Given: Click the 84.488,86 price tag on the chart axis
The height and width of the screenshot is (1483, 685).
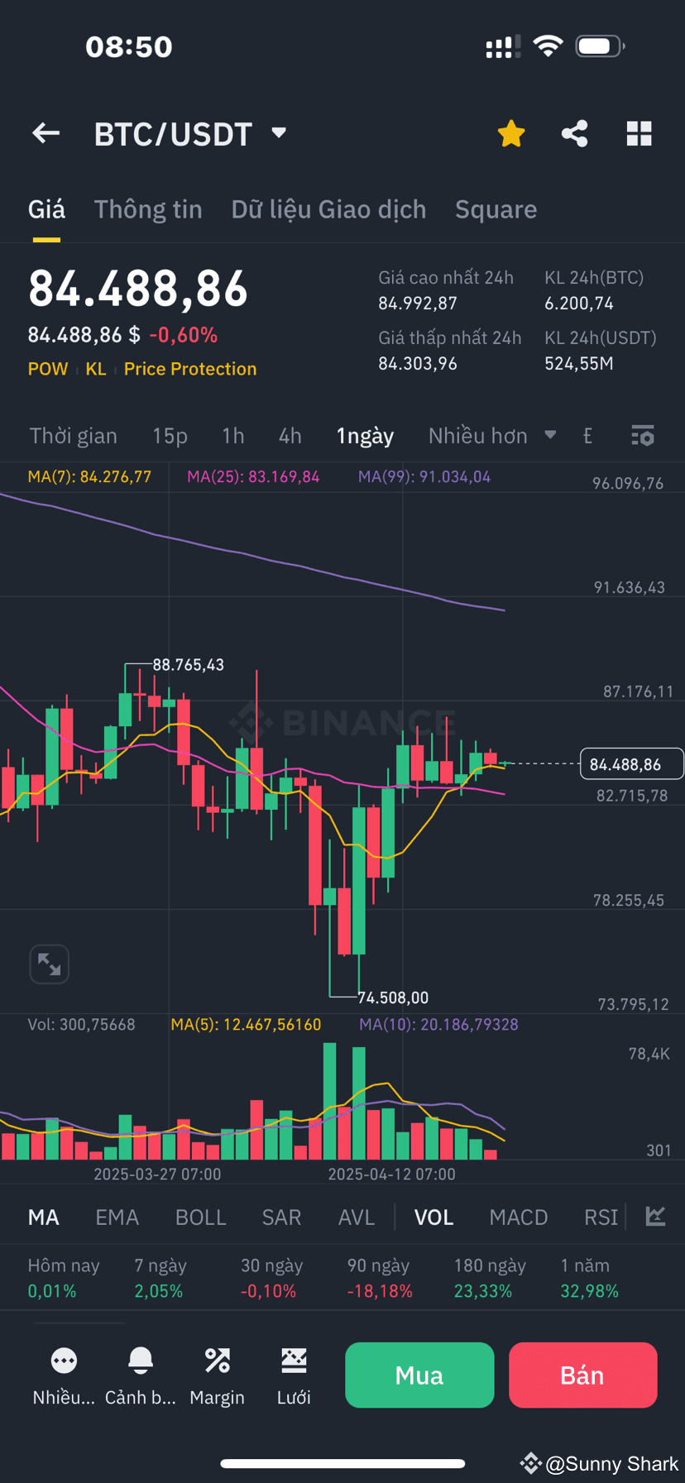Looking at the screenshot, I should [x=632, y=763].
